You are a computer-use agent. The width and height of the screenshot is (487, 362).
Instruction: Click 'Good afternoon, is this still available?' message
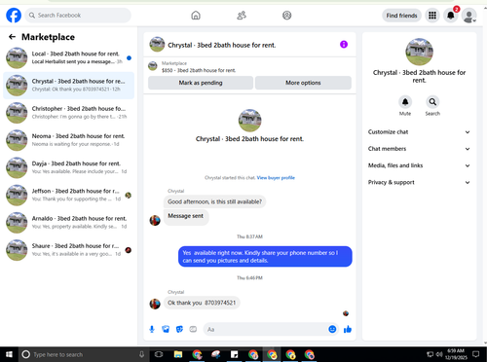[214, 201]
